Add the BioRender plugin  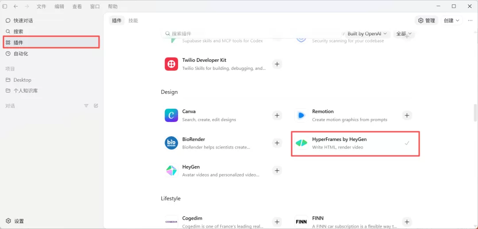(277, 143)
